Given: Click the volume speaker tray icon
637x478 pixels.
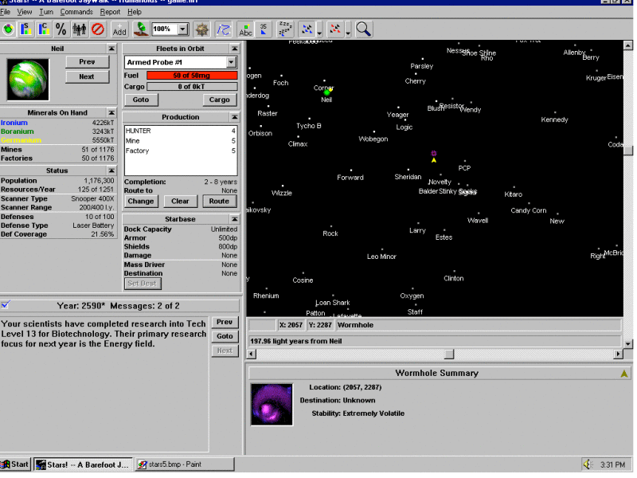Looking at the screenshot, I should pos(587,464).
